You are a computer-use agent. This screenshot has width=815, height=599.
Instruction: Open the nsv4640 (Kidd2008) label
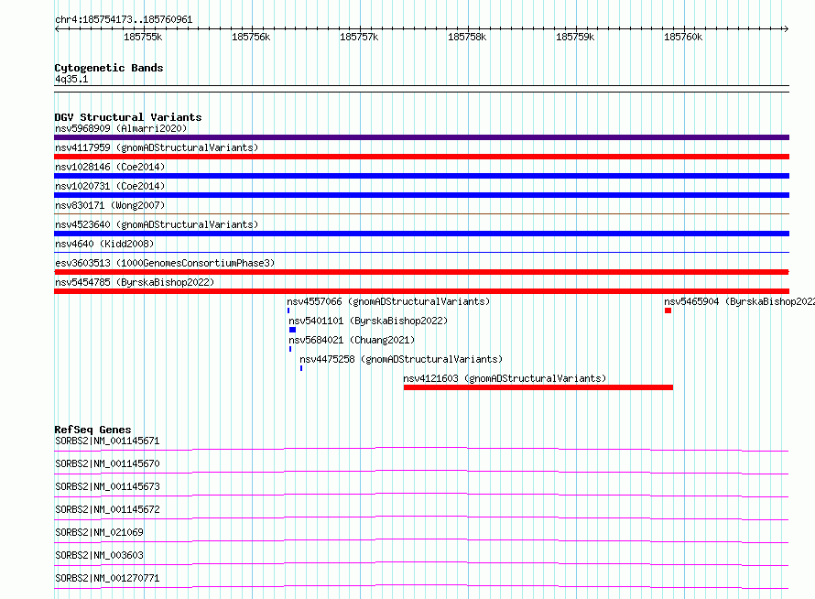[104, 244]
